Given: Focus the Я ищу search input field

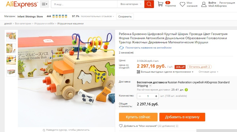Looking at the screenshot, I should (84, 4).
